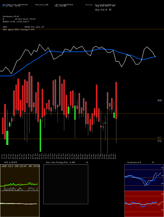Click the 'ADX signal: SELL Growing' message
The width and height of the screenshot is (164, 217).
pyautogui.click(x=18, y=30)
